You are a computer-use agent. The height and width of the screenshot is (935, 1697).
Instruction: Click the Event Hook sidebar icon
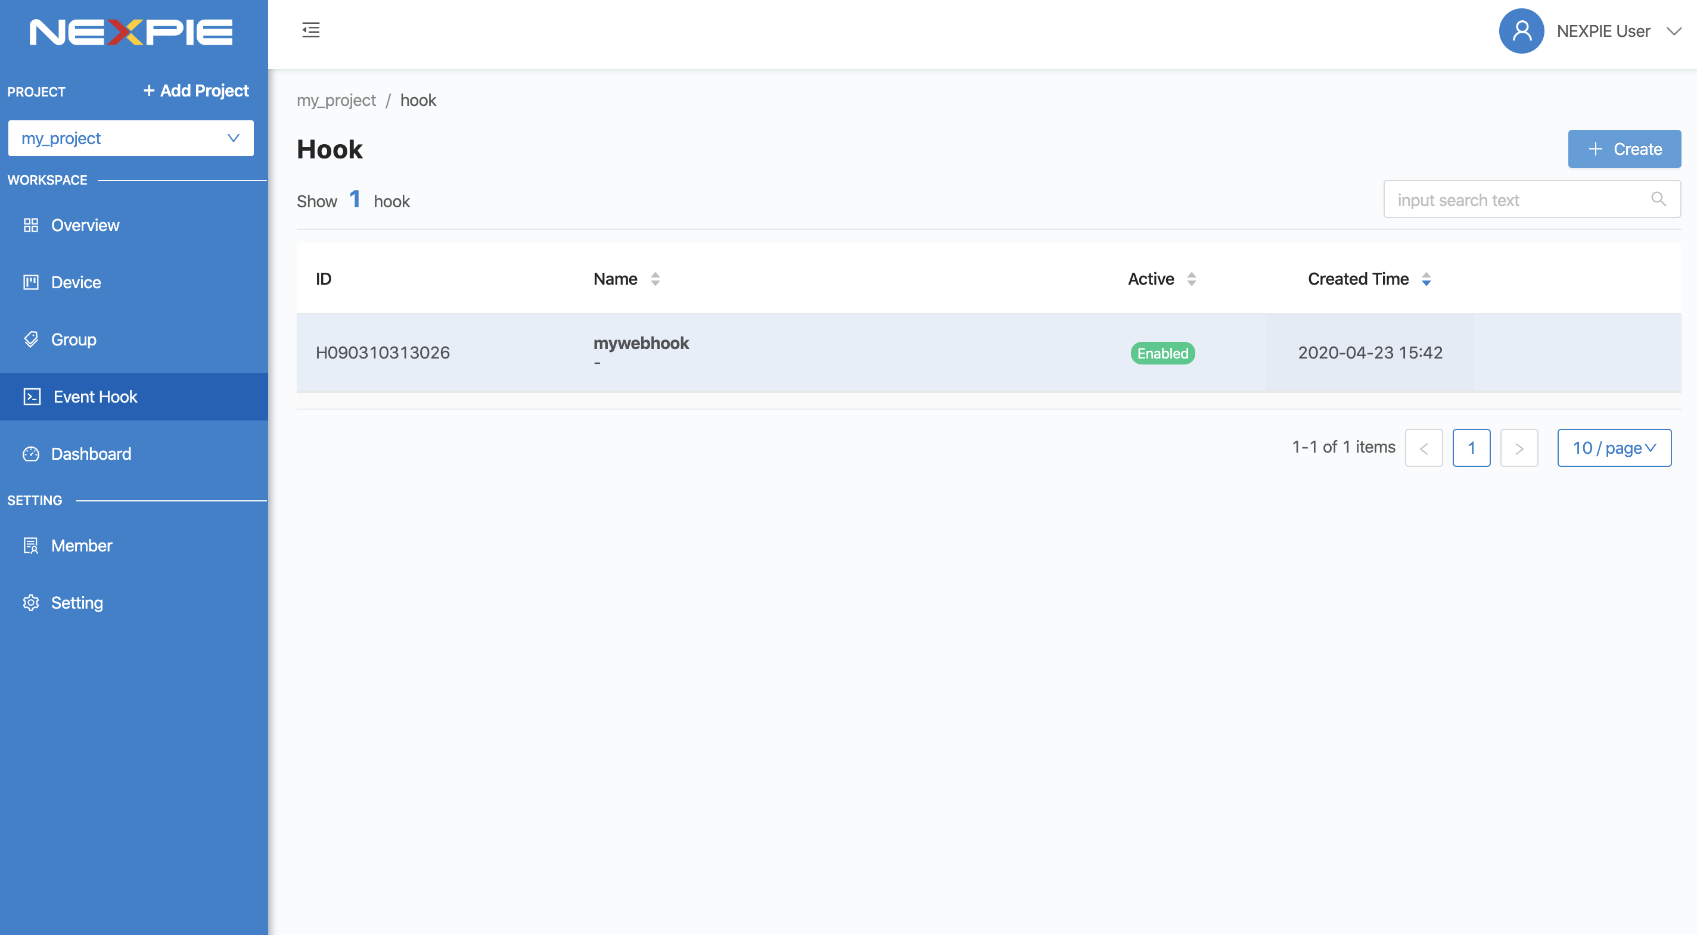click(x=30, y=396)
